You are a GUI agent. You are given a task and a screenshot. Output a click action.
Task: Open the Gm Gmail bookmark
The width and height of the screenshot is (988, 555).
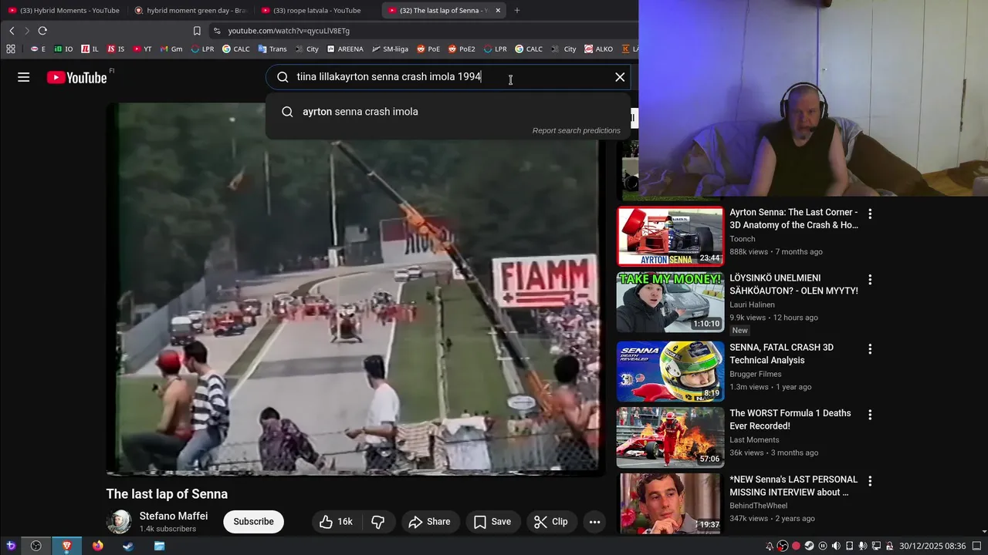[171, 49]
